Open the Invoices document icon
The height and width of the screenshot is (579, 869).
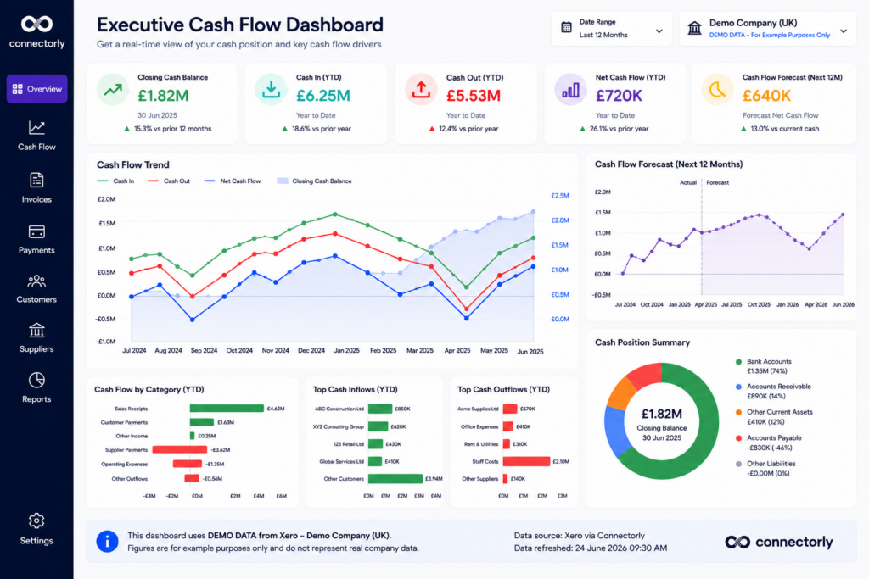[x=36, y=181]
